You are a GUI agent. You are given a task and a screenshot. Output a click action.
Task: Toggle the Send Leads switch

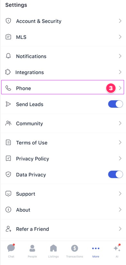pyautogui.click(x=115, y=104)
